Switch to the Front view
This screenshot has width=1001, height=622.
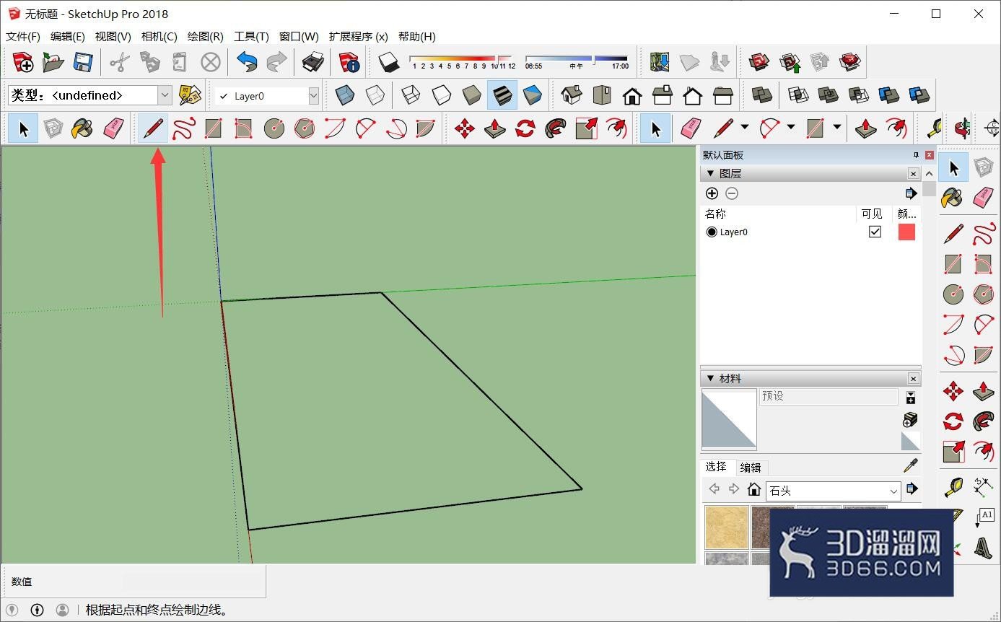(631, 95)
